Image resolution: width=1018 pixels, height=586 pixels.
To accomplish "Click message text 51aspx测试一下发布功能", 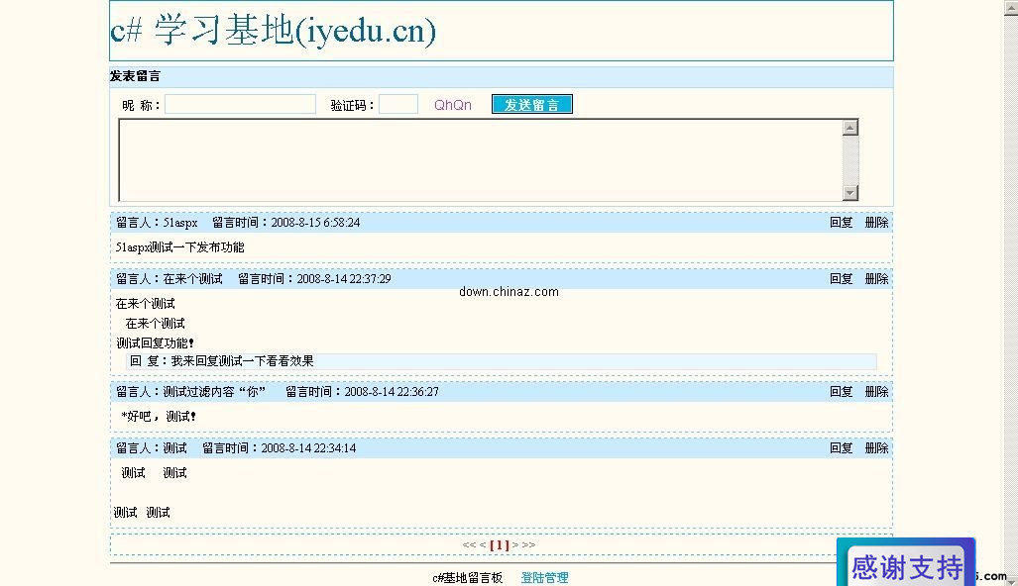I will [x=179, y=247].
